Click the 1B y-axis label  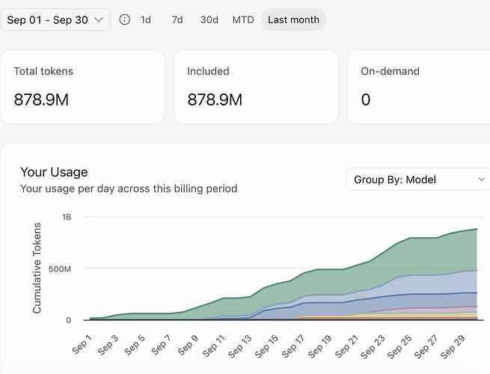coord(67,217)
